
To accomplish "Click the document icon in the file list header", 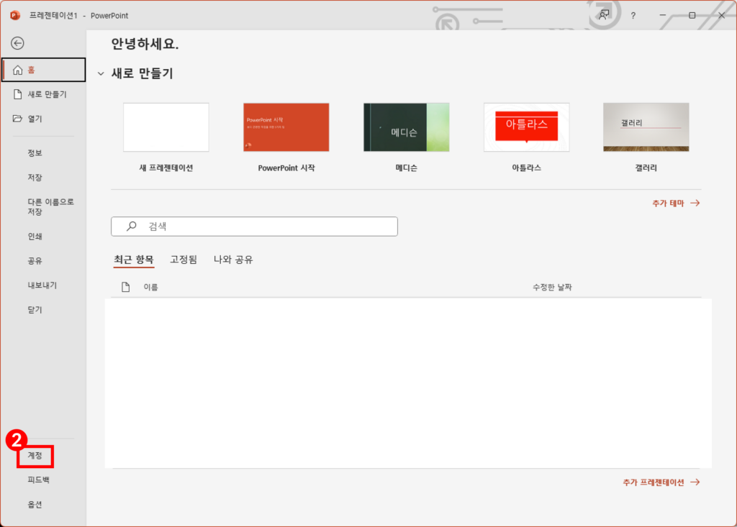I will click(125, 287).
